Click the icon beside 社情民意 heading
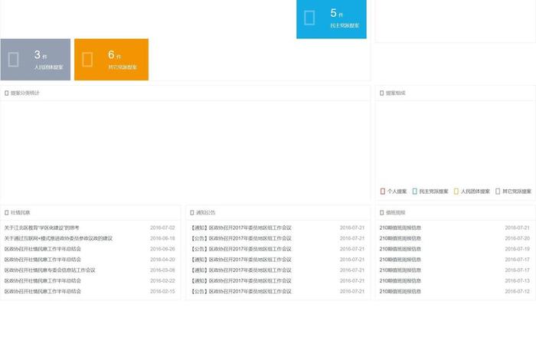This screenshot has height=360, width=536. pos(6,213)
